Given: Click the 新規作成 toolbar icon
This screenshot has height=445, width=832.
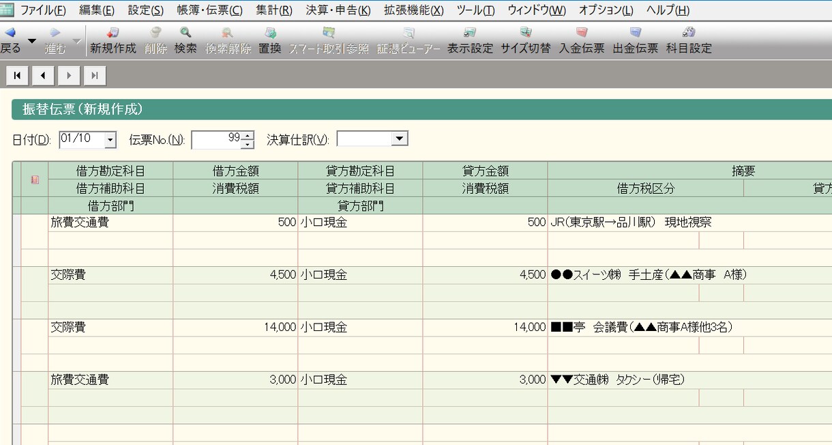Looking at the screenshot, I should tap(113, 32).
